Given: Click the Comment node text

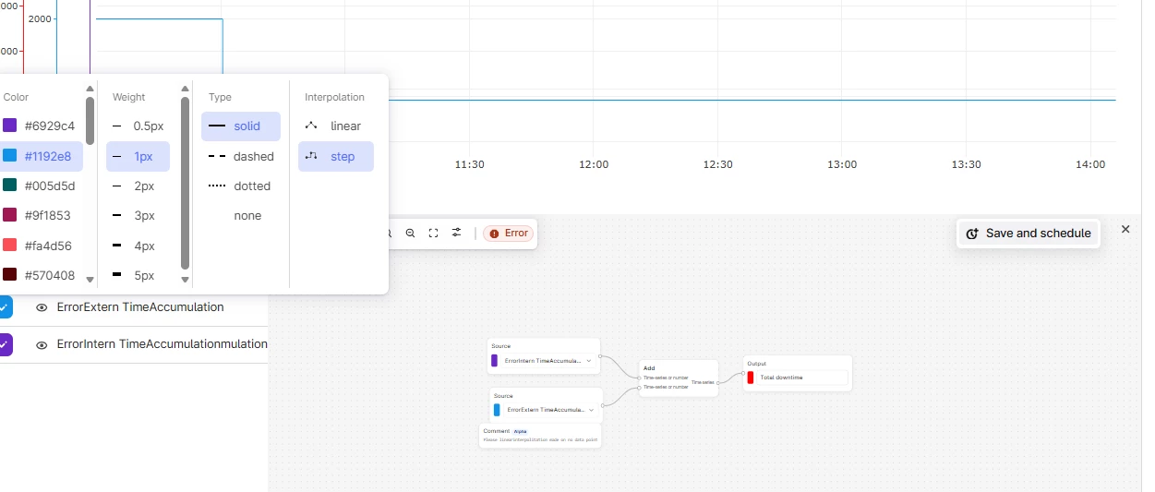Looking at the screenshot, I should pos(541,440).
